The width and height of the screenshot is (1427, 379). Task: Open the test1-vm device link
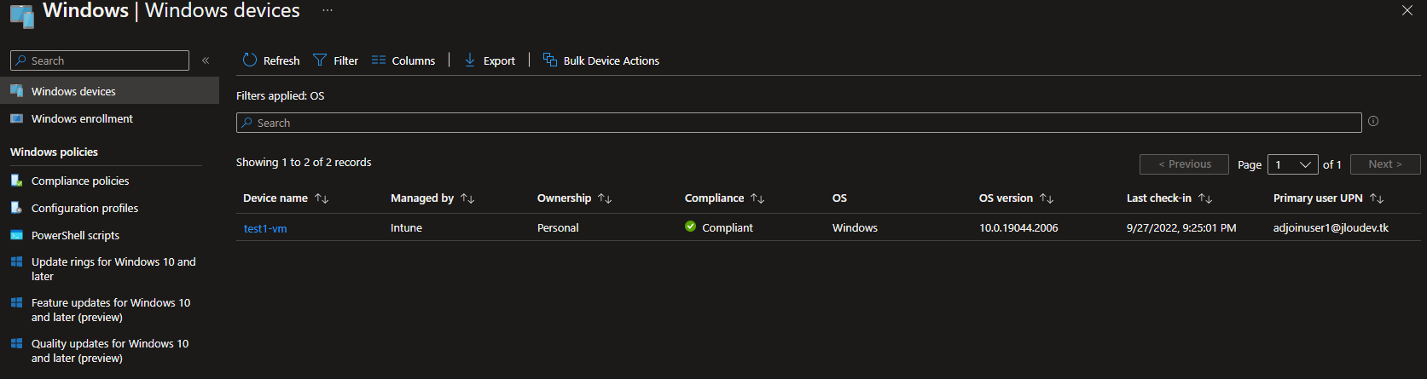[x=265, y=228]
